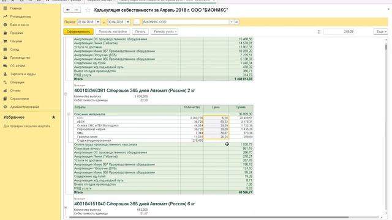The height and width of the screenshot is (220, 392).
Task: Click the start date field 01.04.2018
Action: pyautogui.click(x=86, y=22)
